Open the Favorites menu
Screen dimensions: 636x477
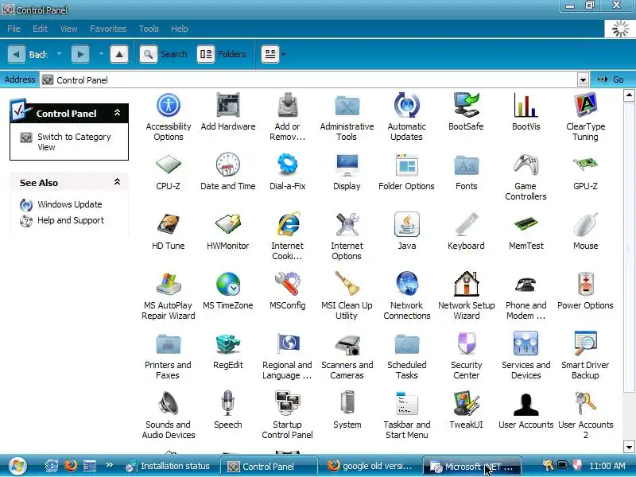pyautogui.click(x=108, y=29)
